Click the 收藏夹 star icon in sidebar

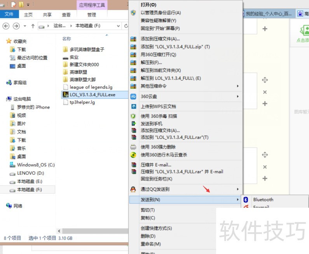point(9,41)
